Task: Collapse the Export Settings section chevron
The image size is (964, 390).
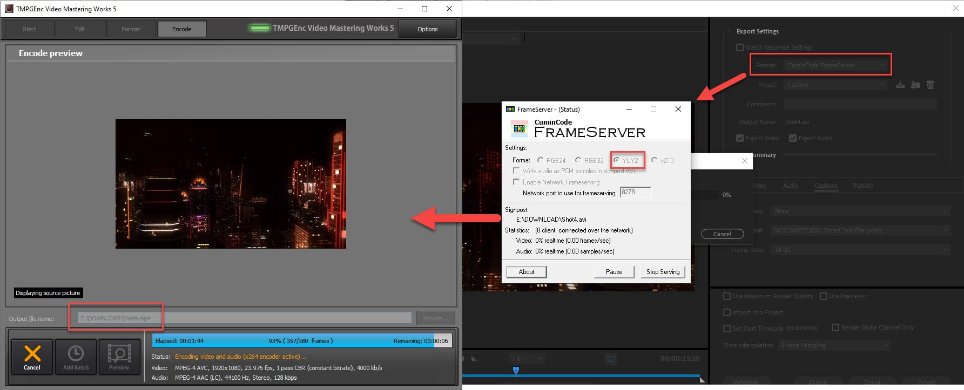Action: pos(729,31)
